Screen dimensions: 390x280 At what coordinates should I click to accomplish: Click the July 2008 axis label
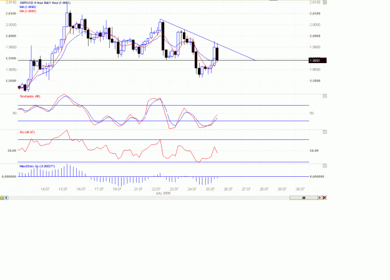(x=163, y=193)
